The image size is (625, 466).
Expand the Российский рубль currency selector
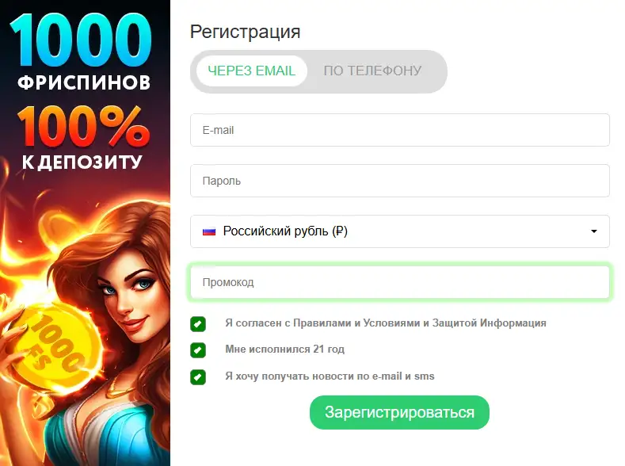point(400,231)
